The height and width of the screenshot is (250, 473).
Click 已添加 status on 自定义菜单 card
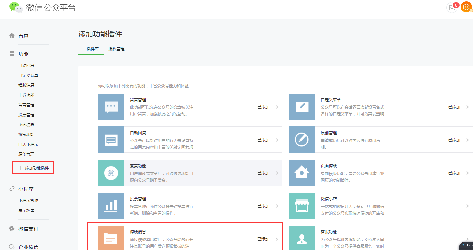454,107
